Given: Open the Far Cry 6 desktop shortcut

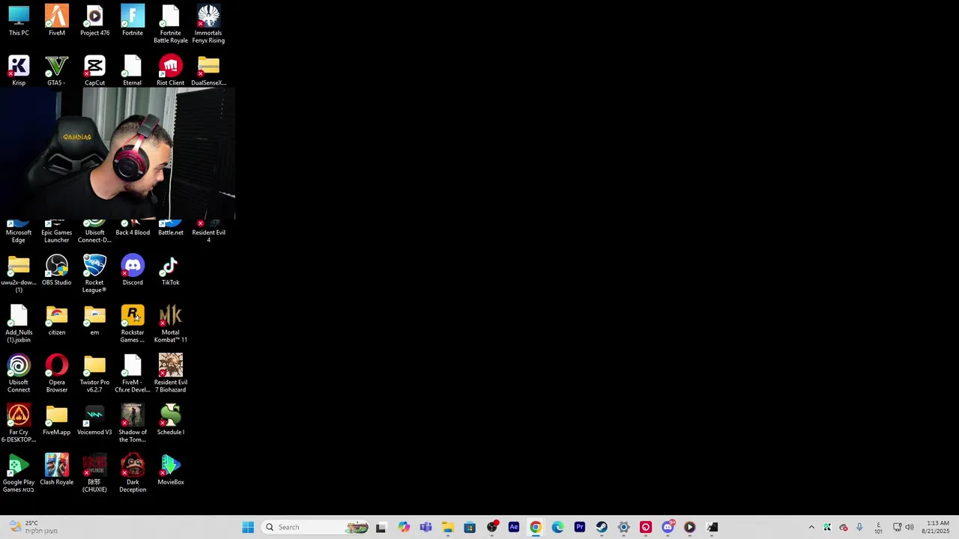Looking at the screenshot, I should coord(19,424).
